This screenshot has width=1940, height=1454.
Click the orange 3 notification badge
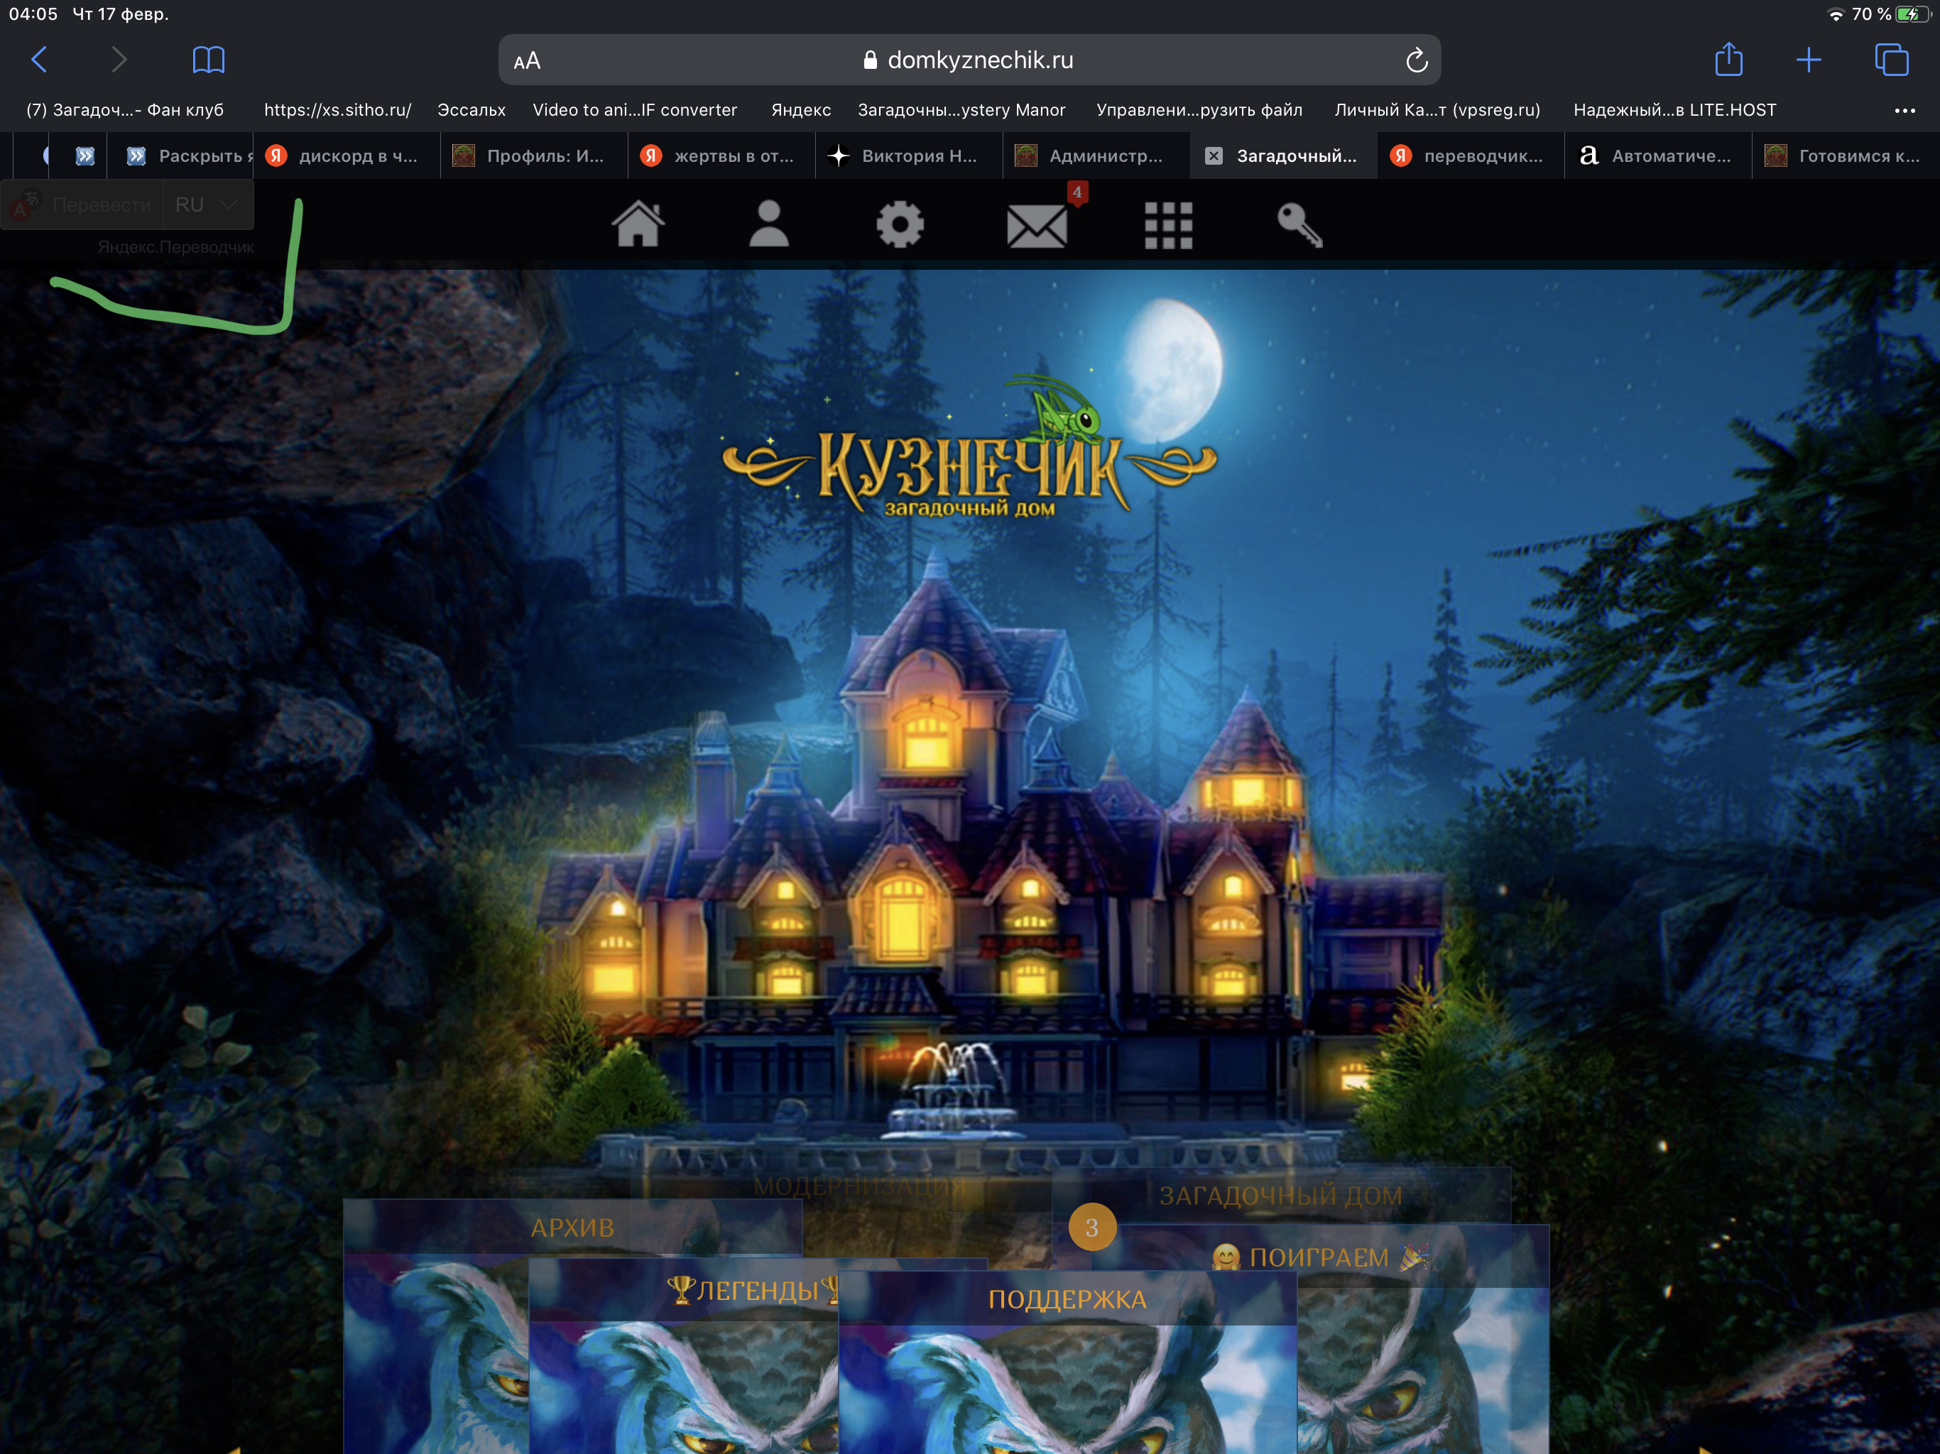tap(1092, 1227)
